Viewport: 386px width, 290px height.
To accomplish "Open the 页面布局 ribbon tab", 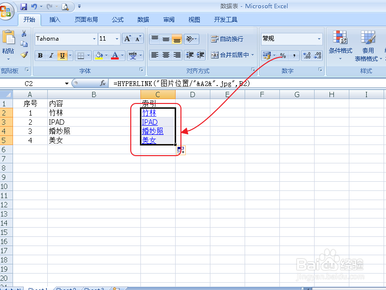I will 86,19.
